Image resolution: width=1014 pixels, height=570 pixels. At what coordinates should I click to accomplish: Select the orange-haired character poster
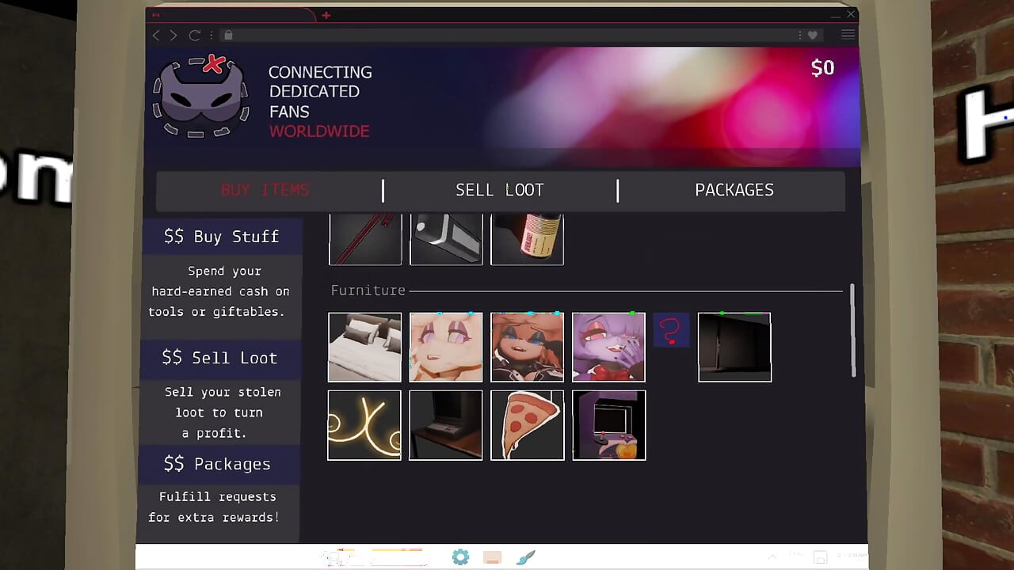(527, 347)
